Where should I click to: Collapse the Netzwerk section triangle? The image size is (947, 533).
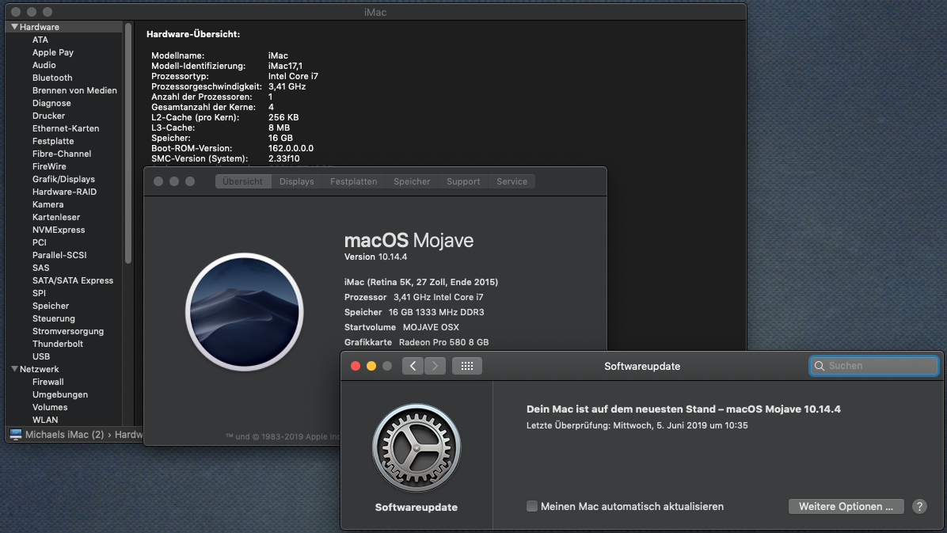[14, 368]
